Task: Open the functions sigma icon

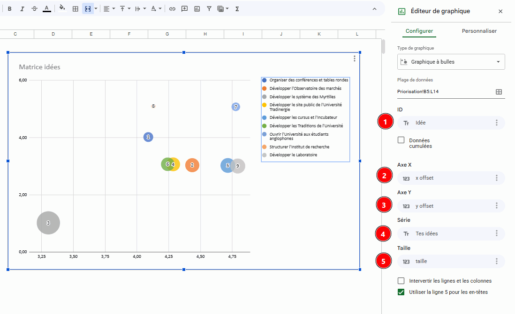Action: point(237,9)
